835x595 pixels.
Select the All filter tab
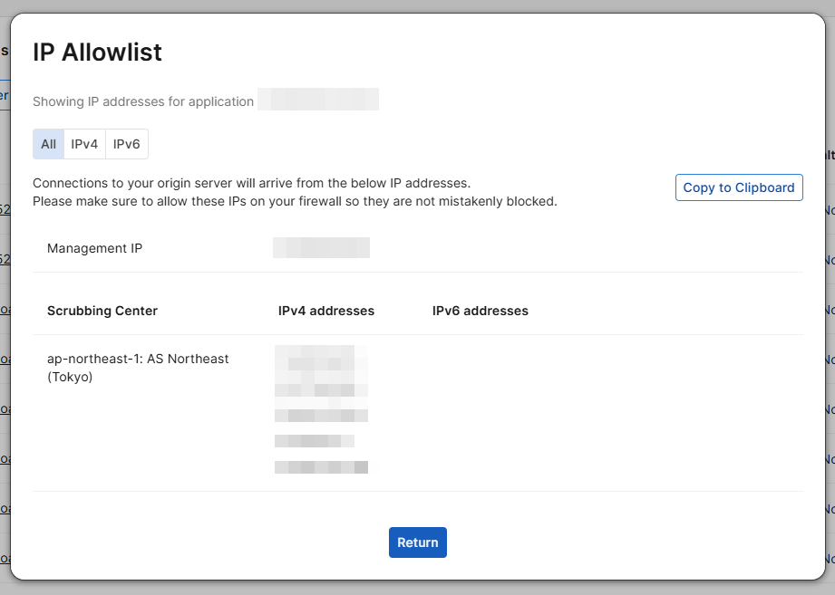pyautogui.click(x=47, y=143)
